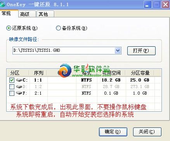Click the 1.0 GB capacity cell

coord(140,93)
